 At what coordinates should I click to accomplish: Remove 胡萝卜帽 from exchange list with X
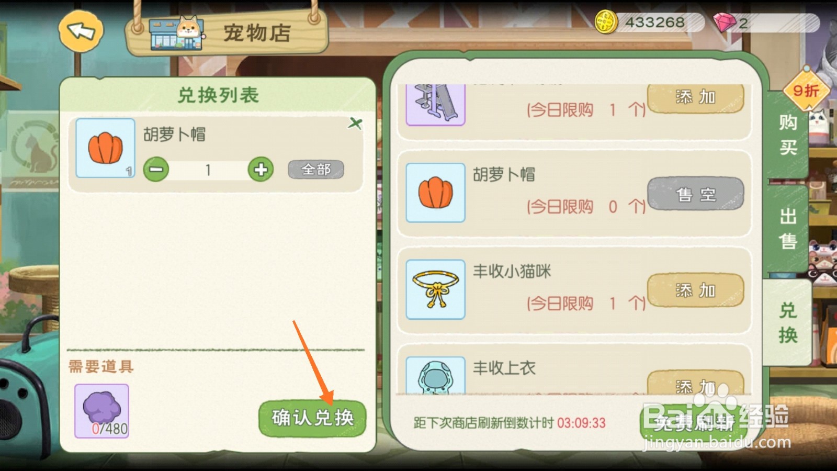pos(355,124)
